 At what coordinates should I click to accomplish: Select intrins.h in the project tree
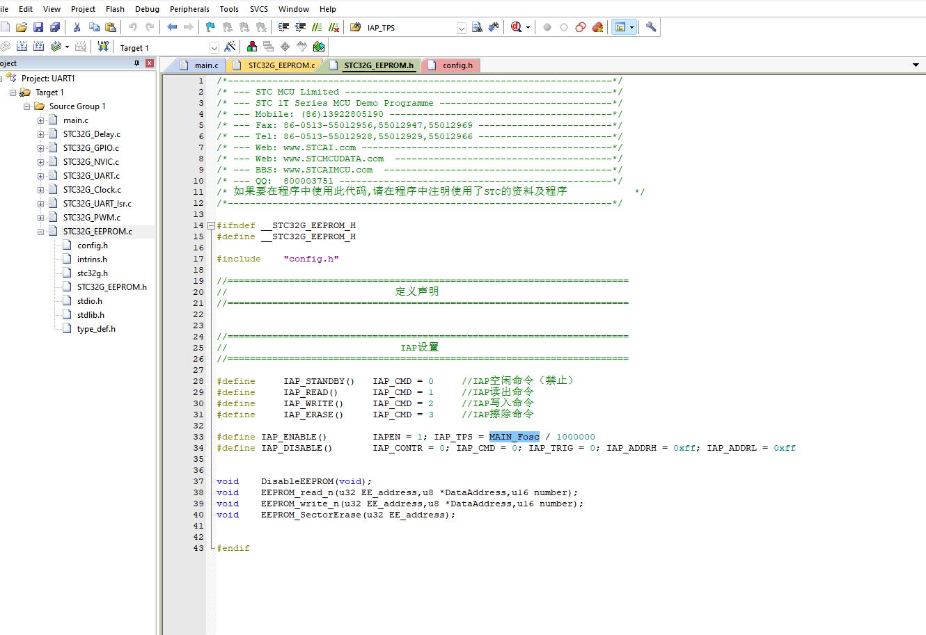coord(92,259)
